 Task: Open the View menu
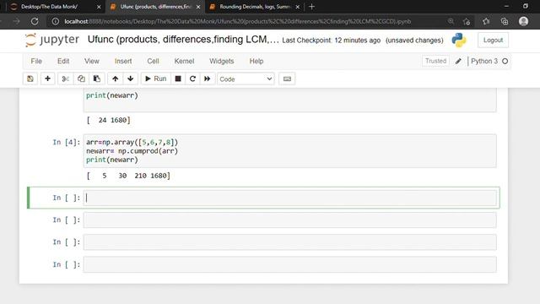[92, 61]
